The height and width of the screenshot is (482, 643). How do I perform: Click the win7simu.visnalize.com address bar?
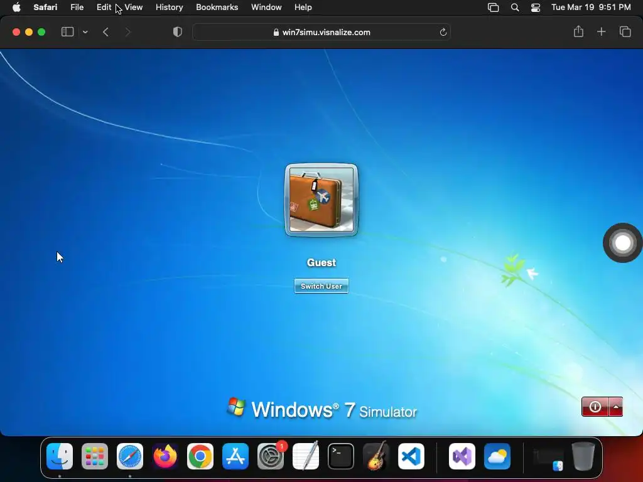pyautogui.click(x=321, y=32)
